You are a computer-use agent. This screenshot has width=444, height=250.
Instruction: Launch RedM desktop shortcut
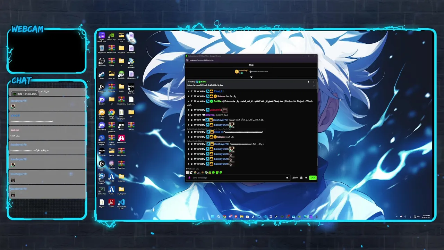111,203
